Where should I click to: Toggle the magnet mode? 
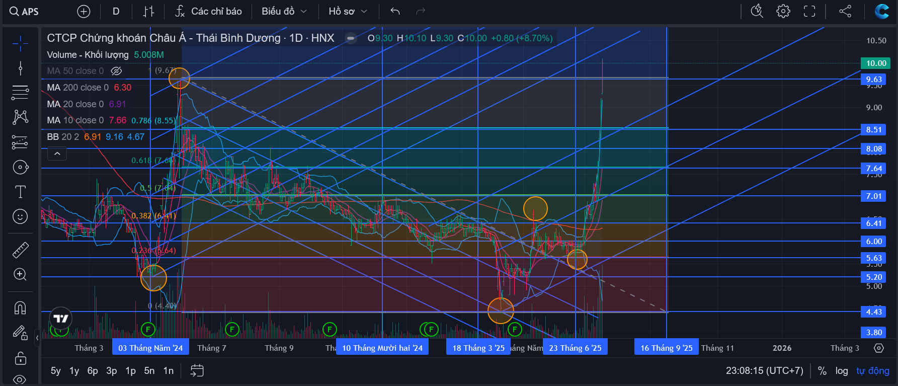[x=20, y=307]
